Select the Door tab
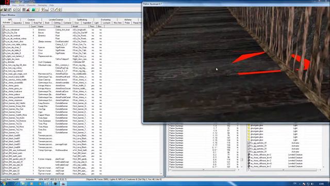This screenshot has height=186, width=330. click(77, 23)
